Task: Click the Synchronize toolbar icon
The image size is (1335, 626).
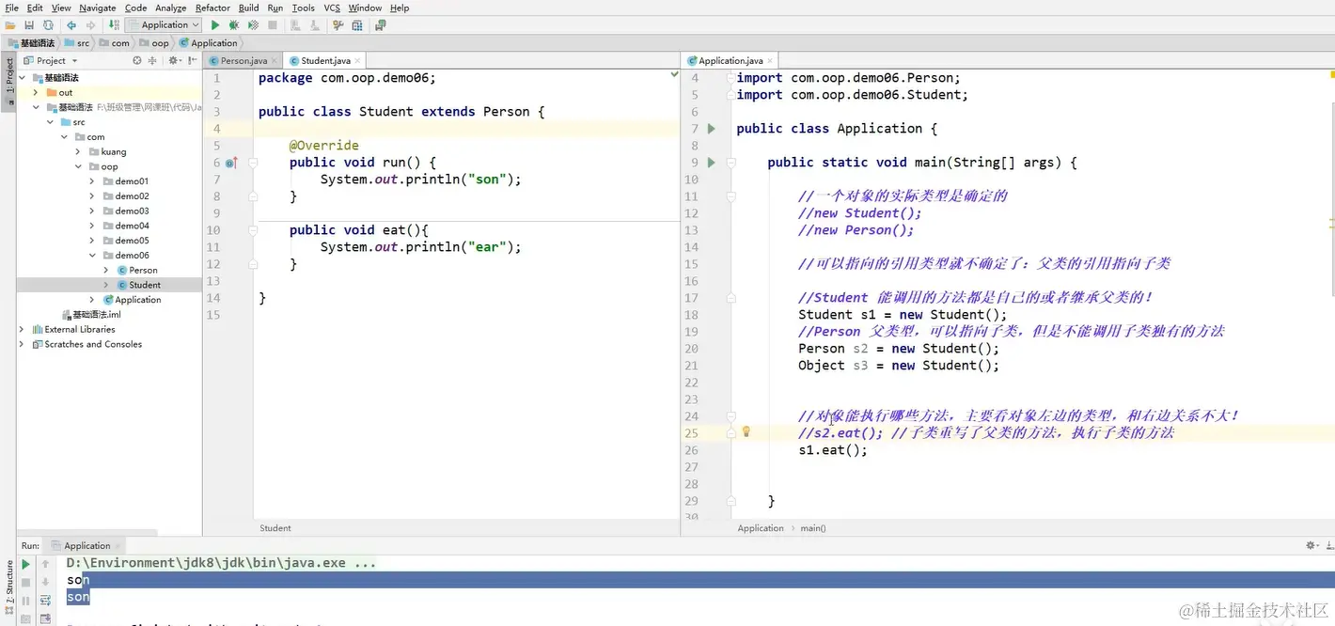Action: (48, 25)
